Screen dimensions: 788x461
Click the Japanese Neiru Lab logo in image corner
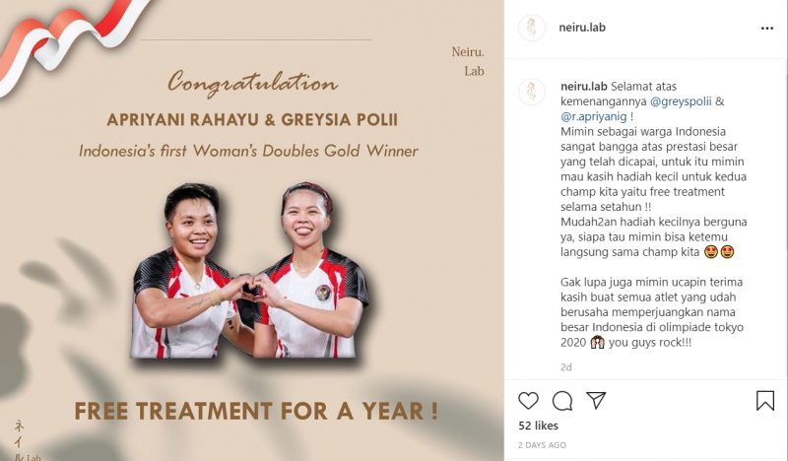coord(27,441)
